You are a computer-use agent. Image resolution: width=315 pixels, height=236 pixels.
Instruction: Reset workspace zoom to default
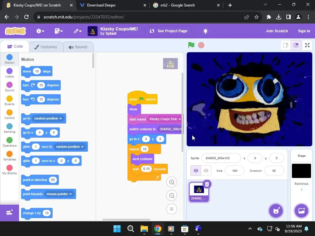pos(172,209)
